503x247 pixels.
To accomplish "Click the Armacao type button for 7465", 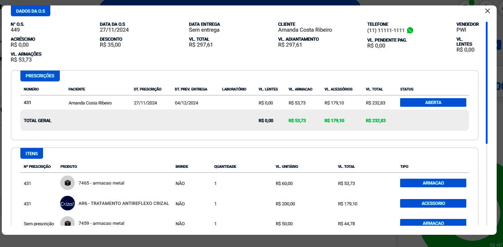I will [433, 183].
